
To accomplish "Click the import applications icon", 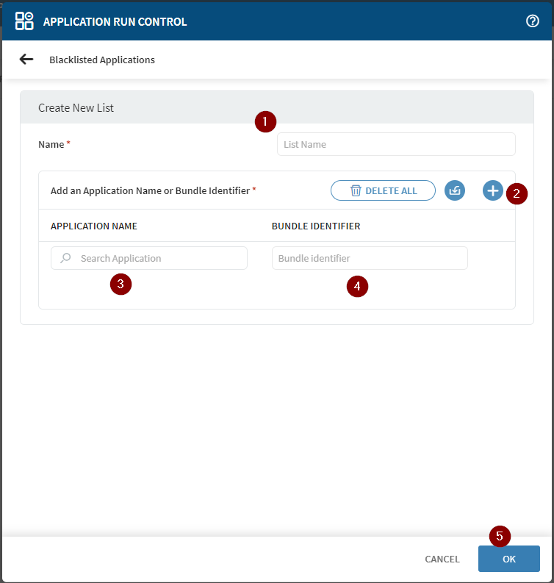I will [x=455, y=190].
